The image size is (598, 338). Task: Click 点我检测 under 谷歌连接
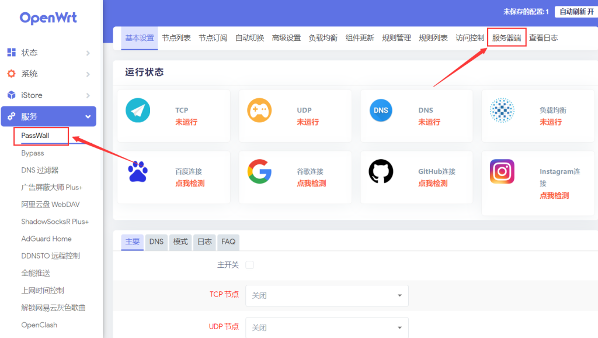pyautogui.click(x=311, y=183)
